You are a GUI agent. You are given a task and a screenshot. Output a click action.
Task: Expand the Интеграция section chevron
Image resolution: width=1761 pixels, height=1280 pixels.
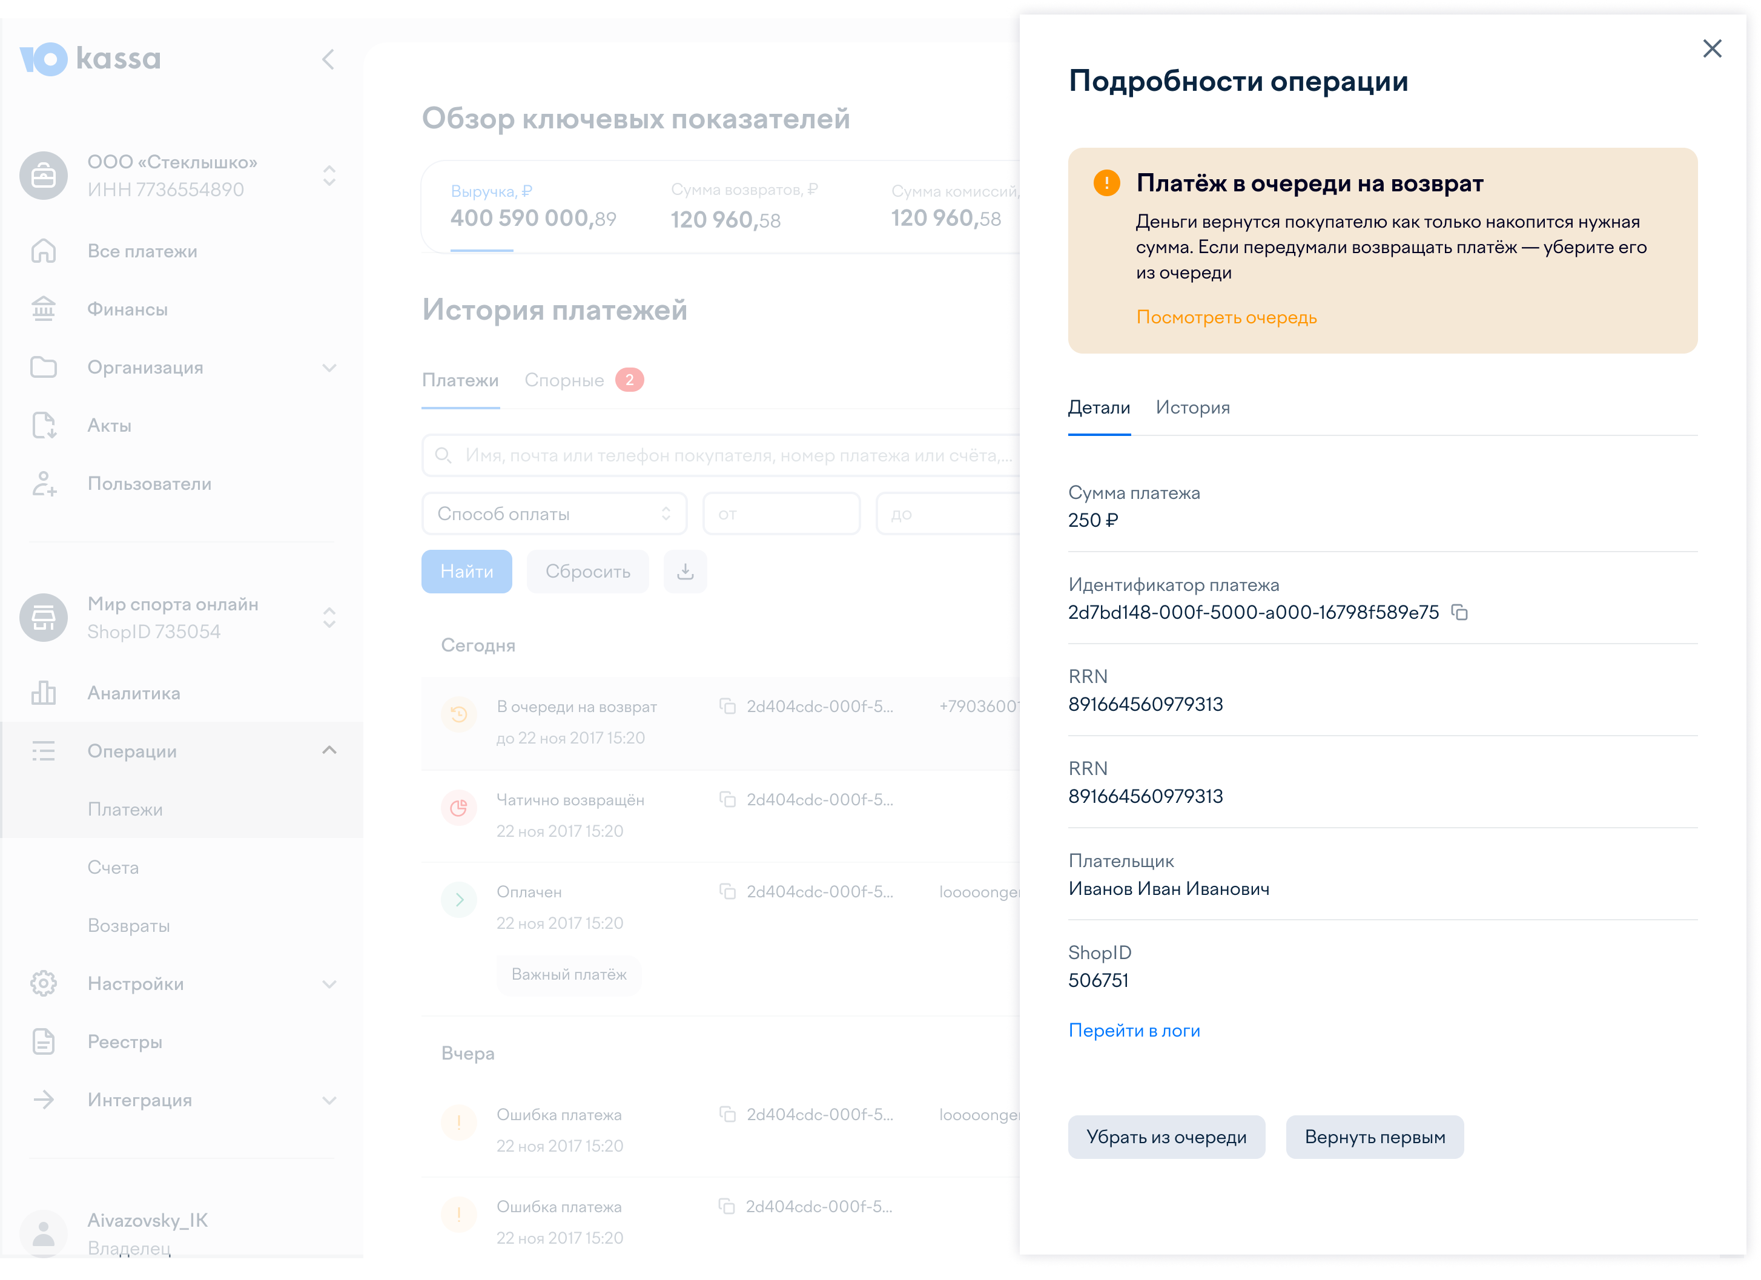[329, 1101]
